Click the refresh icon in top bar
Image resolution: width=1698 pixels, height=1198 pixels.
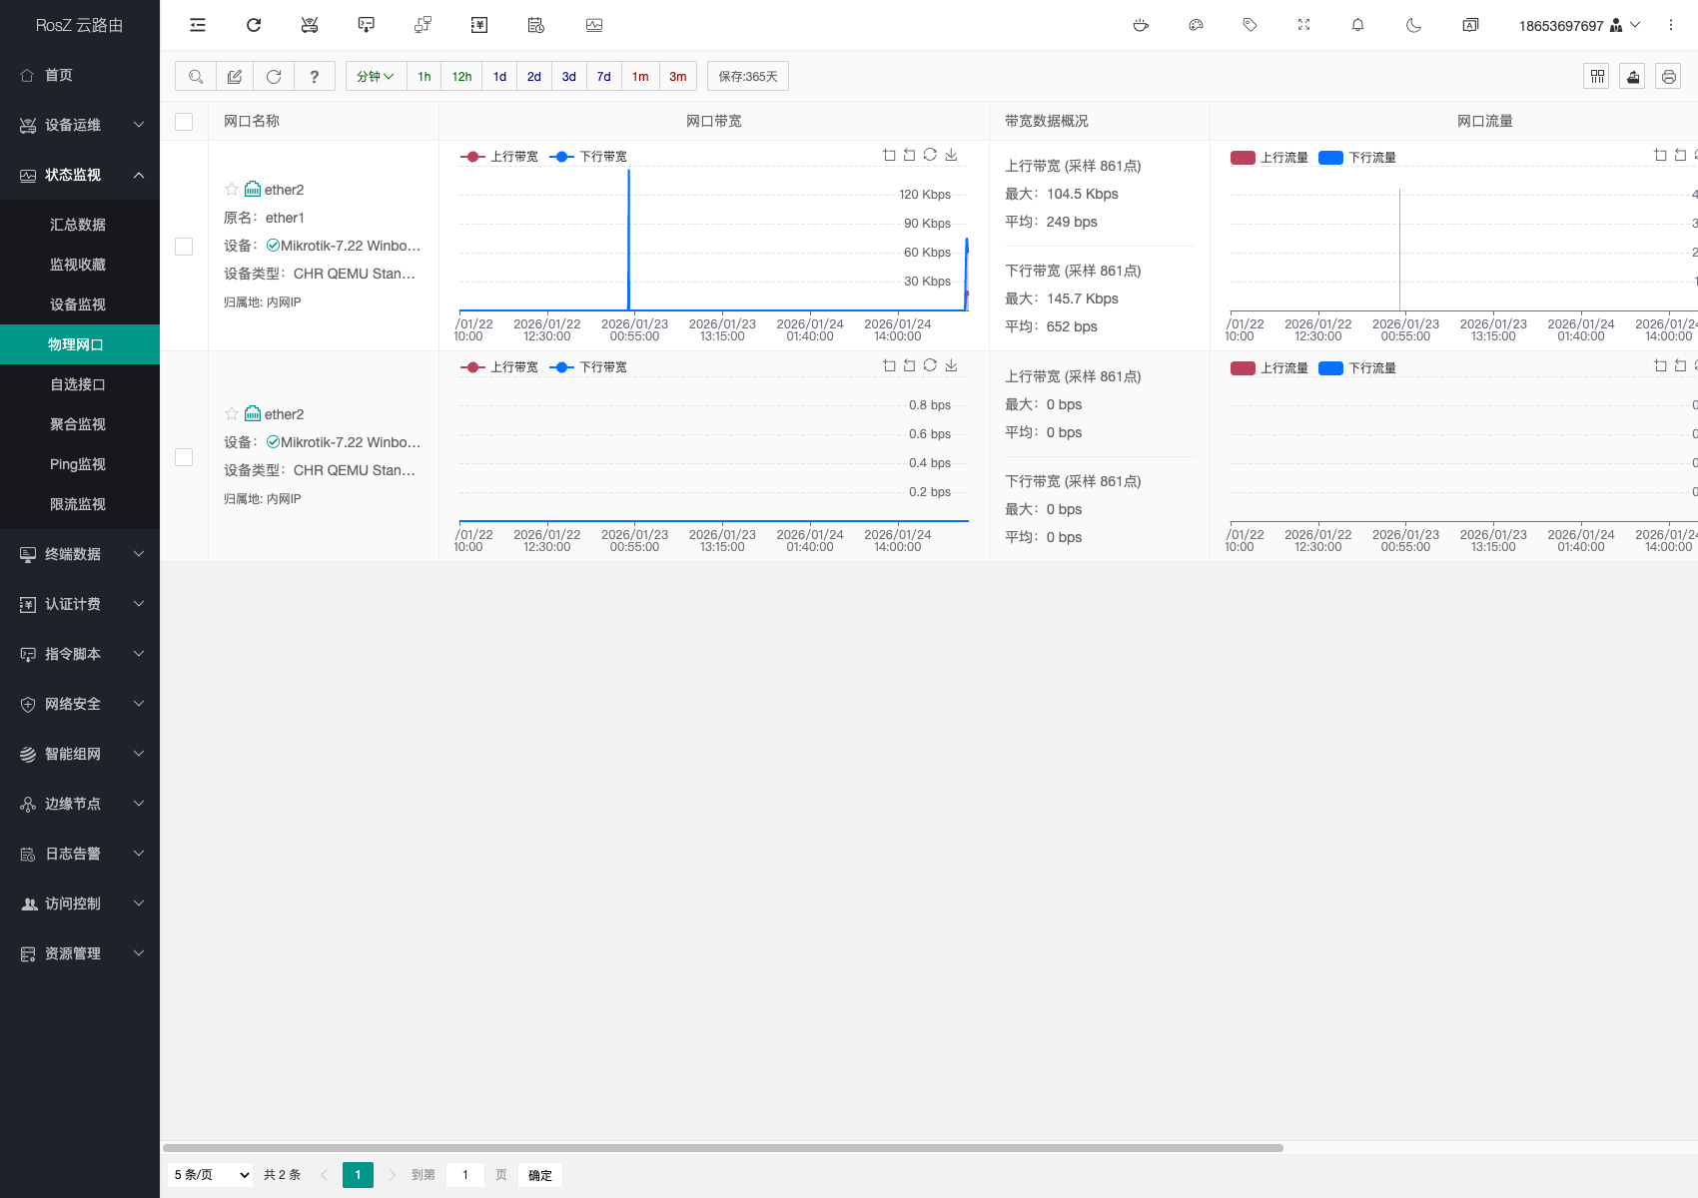(254, 25)
